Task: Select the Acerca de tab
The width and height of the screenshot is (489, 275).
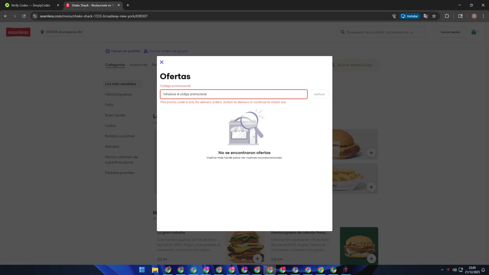Action: (138, 65)
